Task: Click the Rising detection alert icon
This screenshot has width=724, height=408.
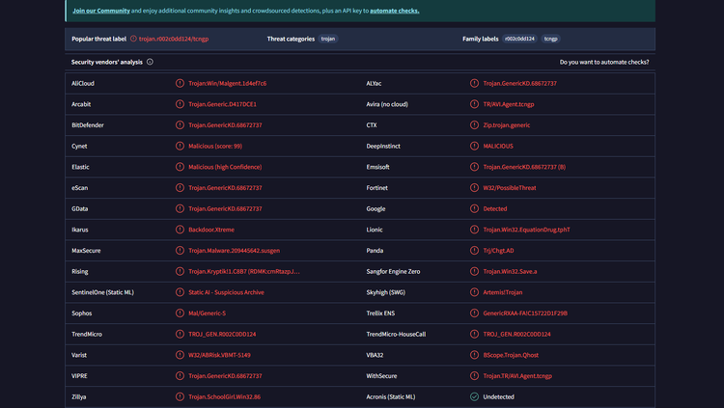Action: tap(180, 271)
